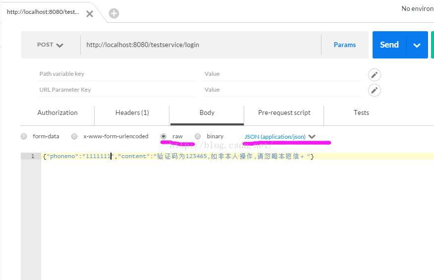Click the Params button
The width and height of the screenshot is (434, 280).
(x=345, y=45)
